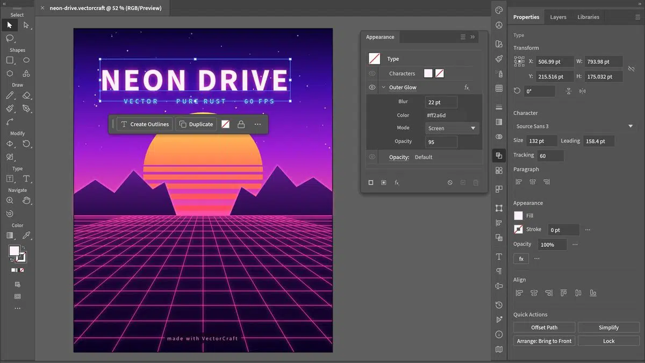Toggle visibility of Characters row

tap(372, 74)
